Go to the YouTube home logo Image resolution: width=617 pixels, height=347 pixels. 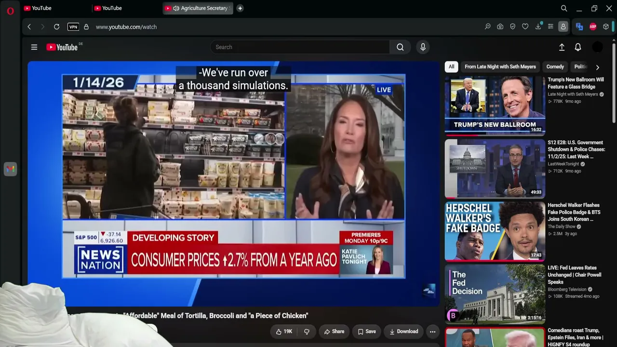pos(62,47)
